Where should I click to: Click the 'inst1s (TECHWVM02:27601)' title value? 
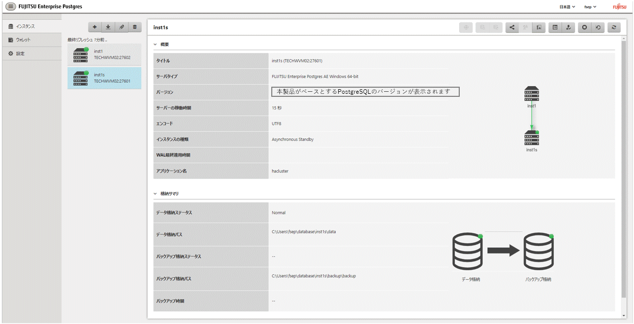pos(297,61)
